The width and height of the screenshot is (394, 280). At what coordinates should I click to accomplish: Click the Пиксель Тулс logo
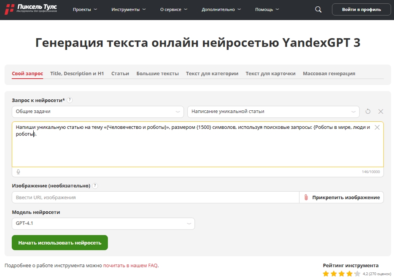[x=31, y=9]
